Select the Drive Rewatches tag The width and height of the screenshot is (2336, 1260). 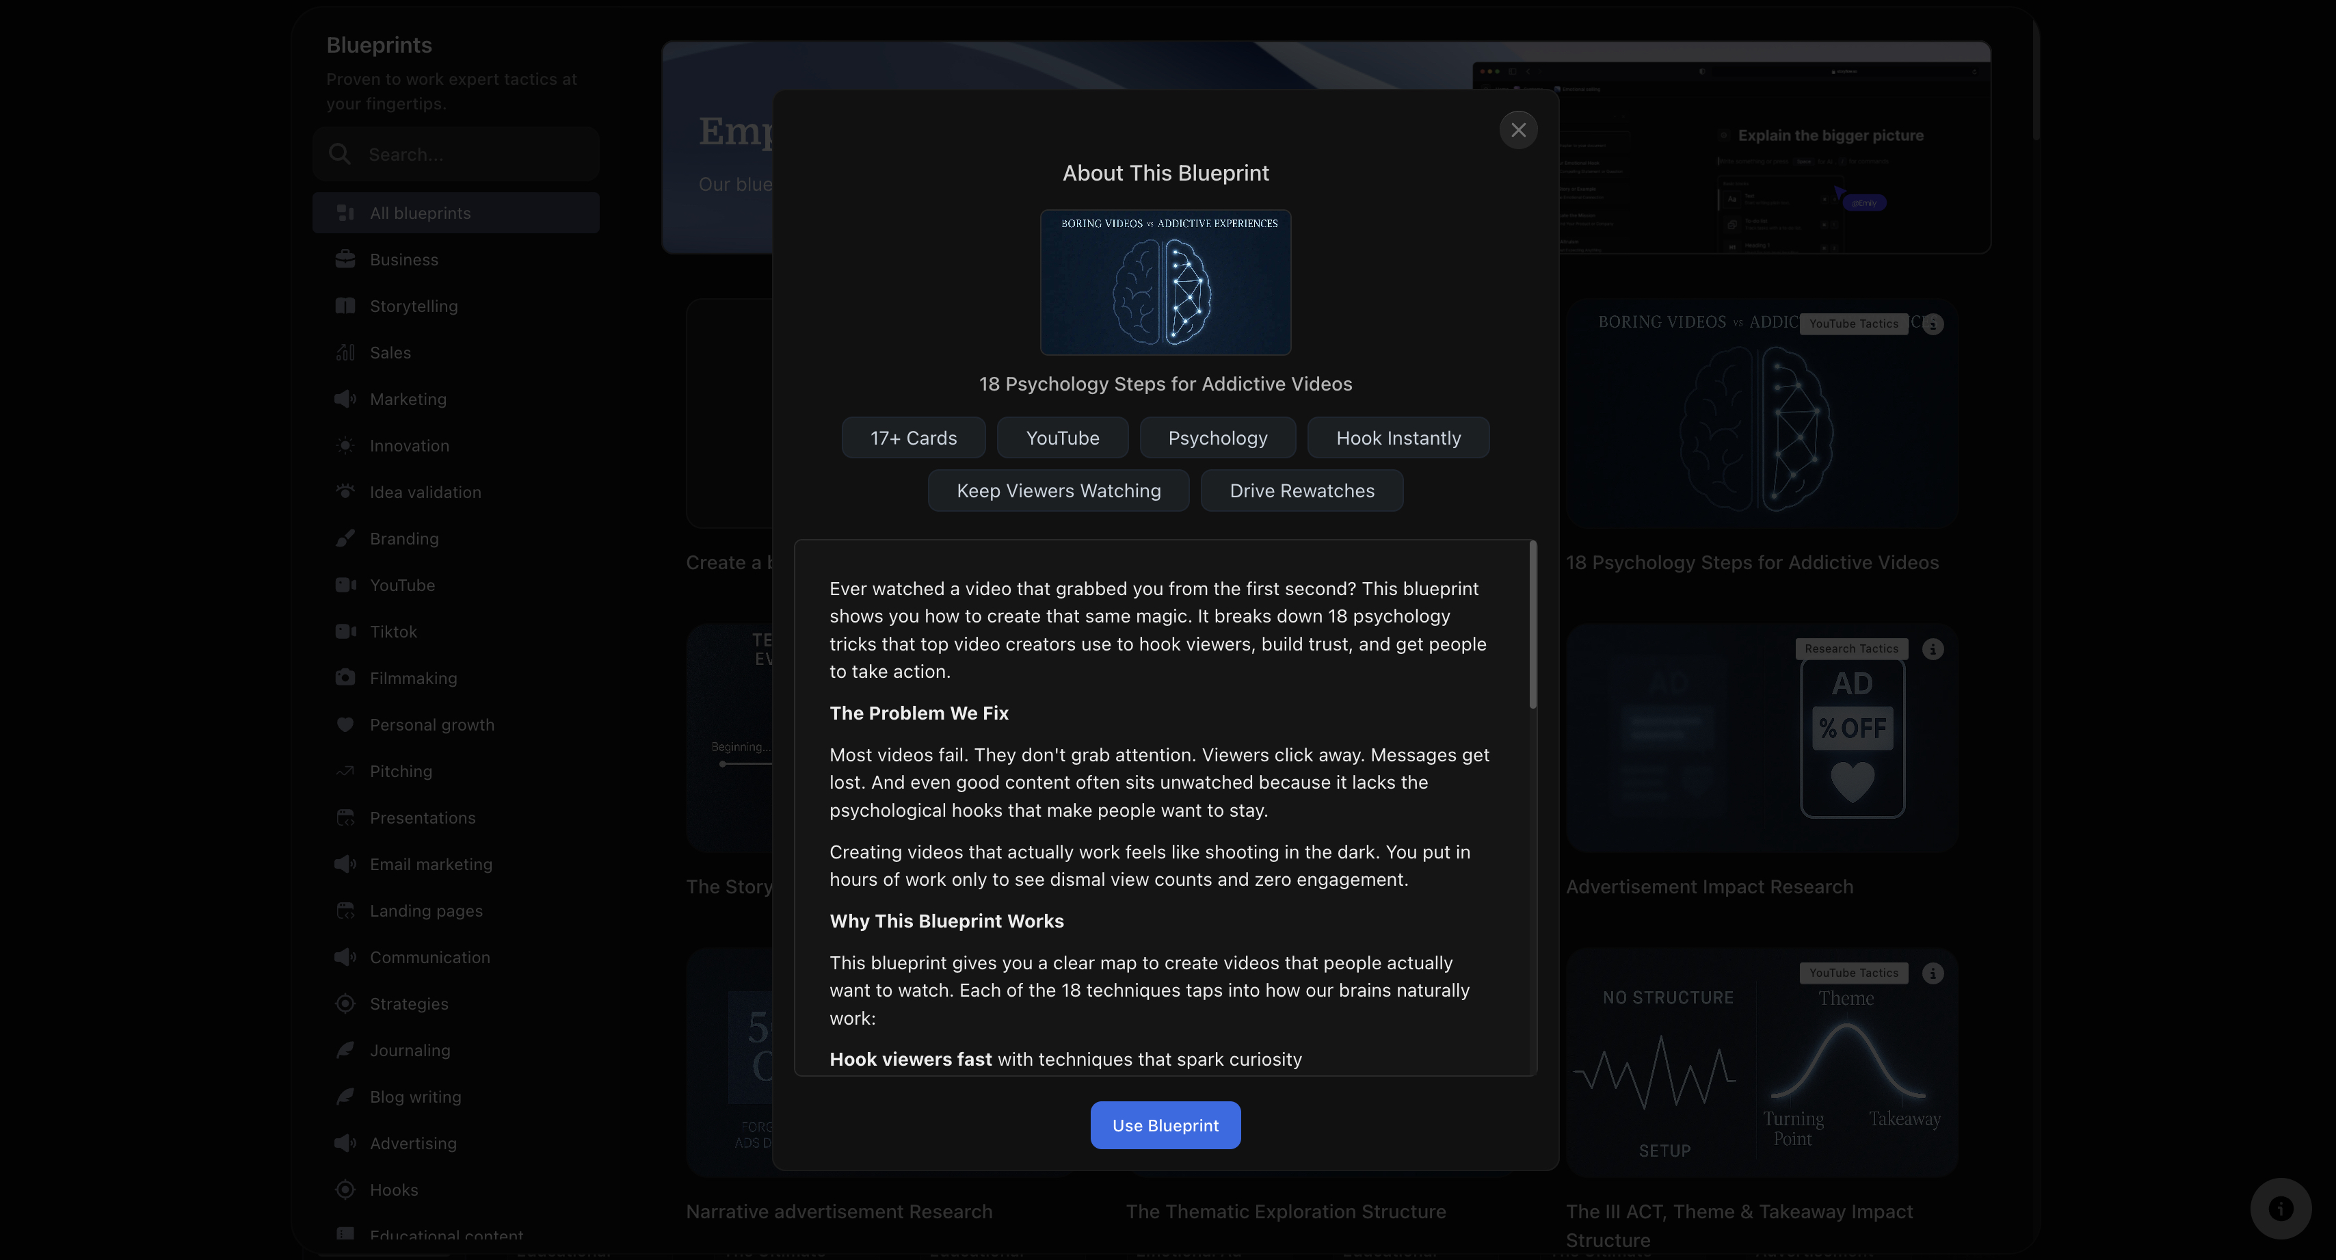tap(1301, 490)
